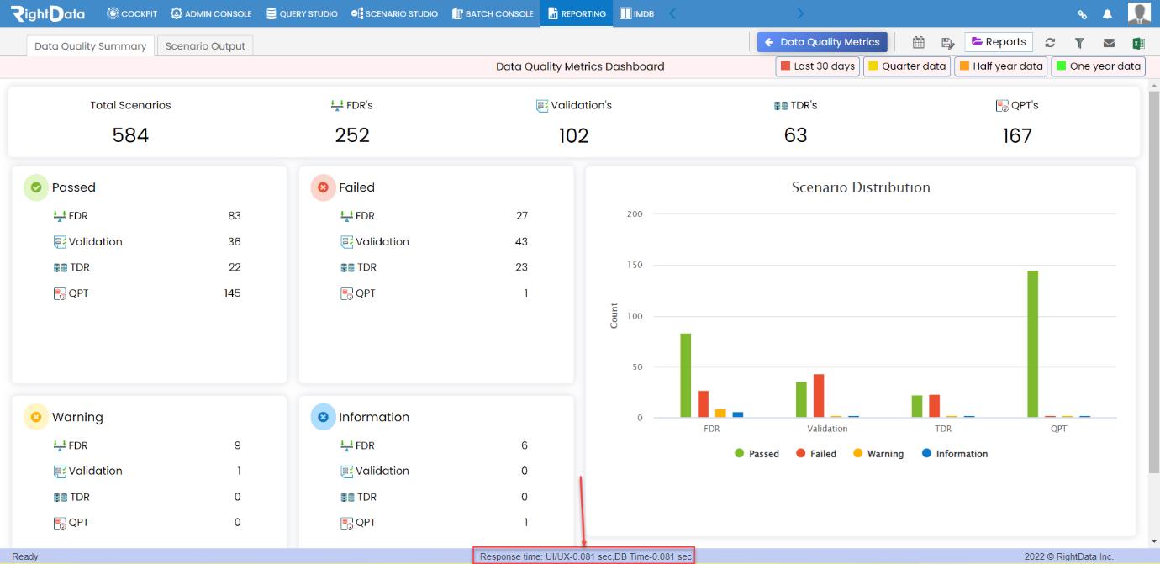Toggle Passed series in chart legend
The image size is (1160, 564).
click(757, 454)
